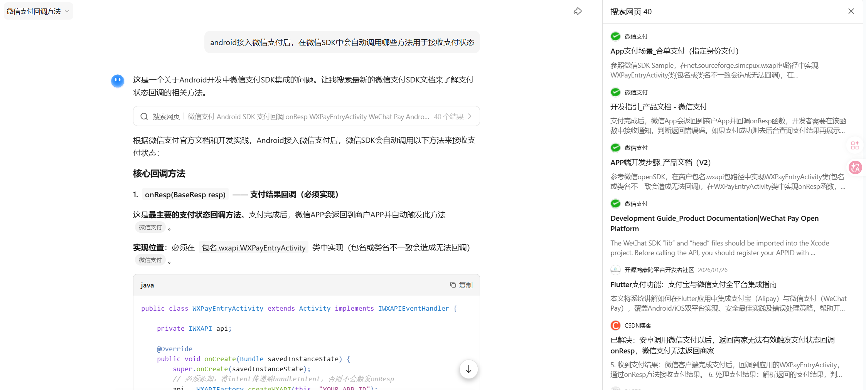
Task: Open App支付场景_合单支付 search result
Action: (x=674, y=51)
